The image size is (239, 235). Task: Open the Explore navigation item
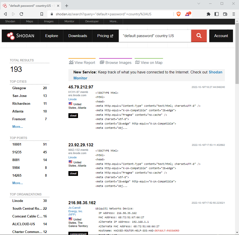(x=52, y=36)
